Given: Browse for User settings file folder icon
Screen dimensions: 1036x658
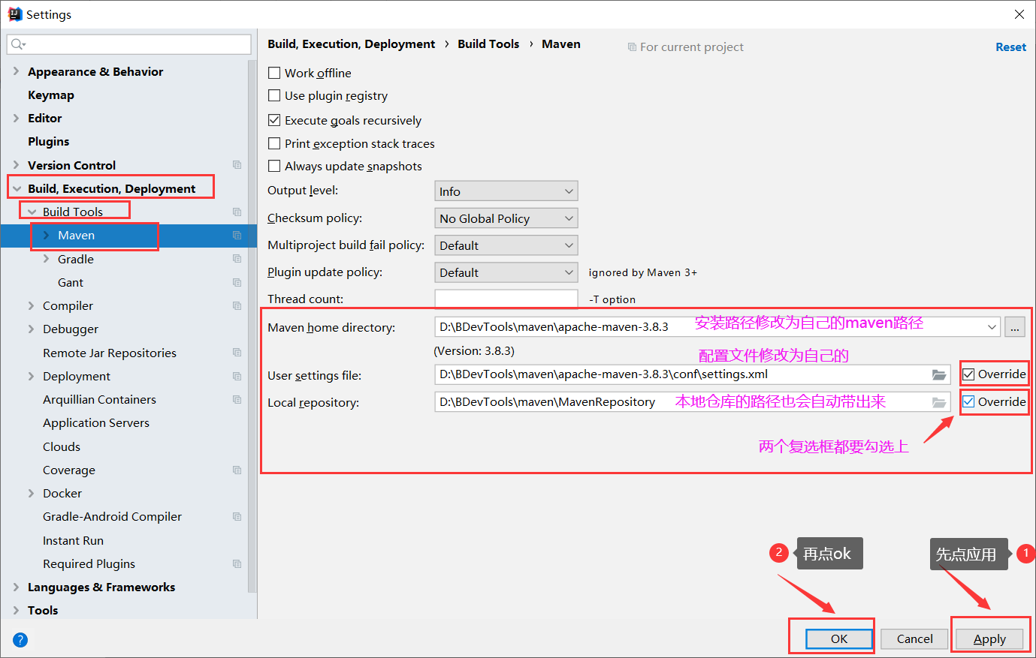Looking at the screenshot, I should tap(939, 374).
